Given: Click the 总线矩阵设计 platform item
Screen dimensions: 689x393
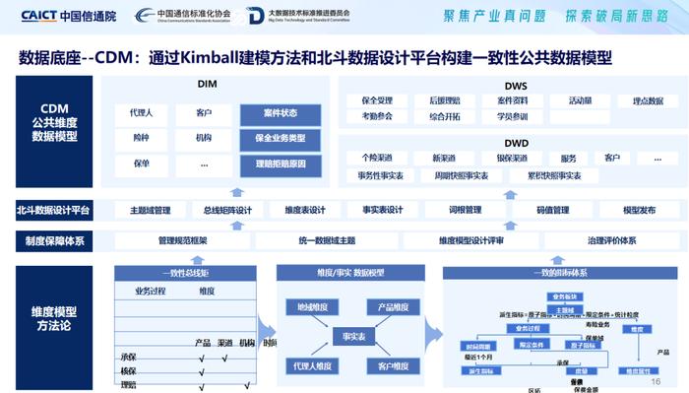Looking at the screenshot, I should [x=227, y=210].
